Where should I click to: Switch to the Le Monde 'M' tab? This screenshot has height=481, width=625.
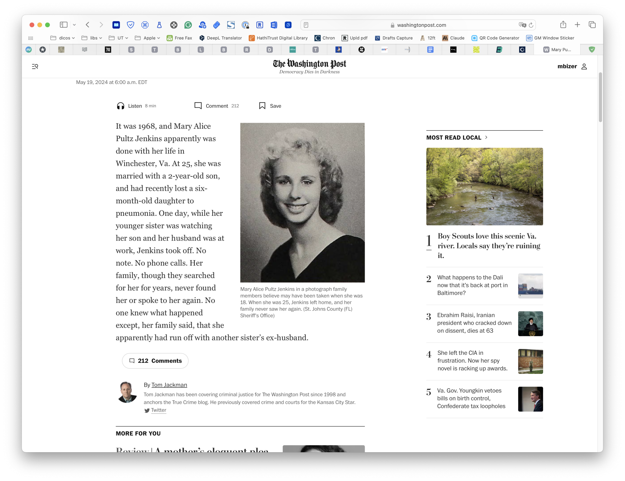pos(108,50)
